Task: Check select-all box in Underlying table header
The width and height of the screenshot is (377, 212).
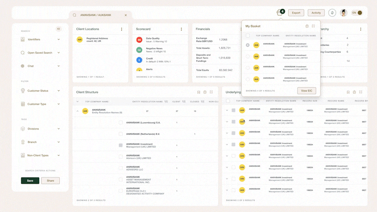Action: click(228, 101)
